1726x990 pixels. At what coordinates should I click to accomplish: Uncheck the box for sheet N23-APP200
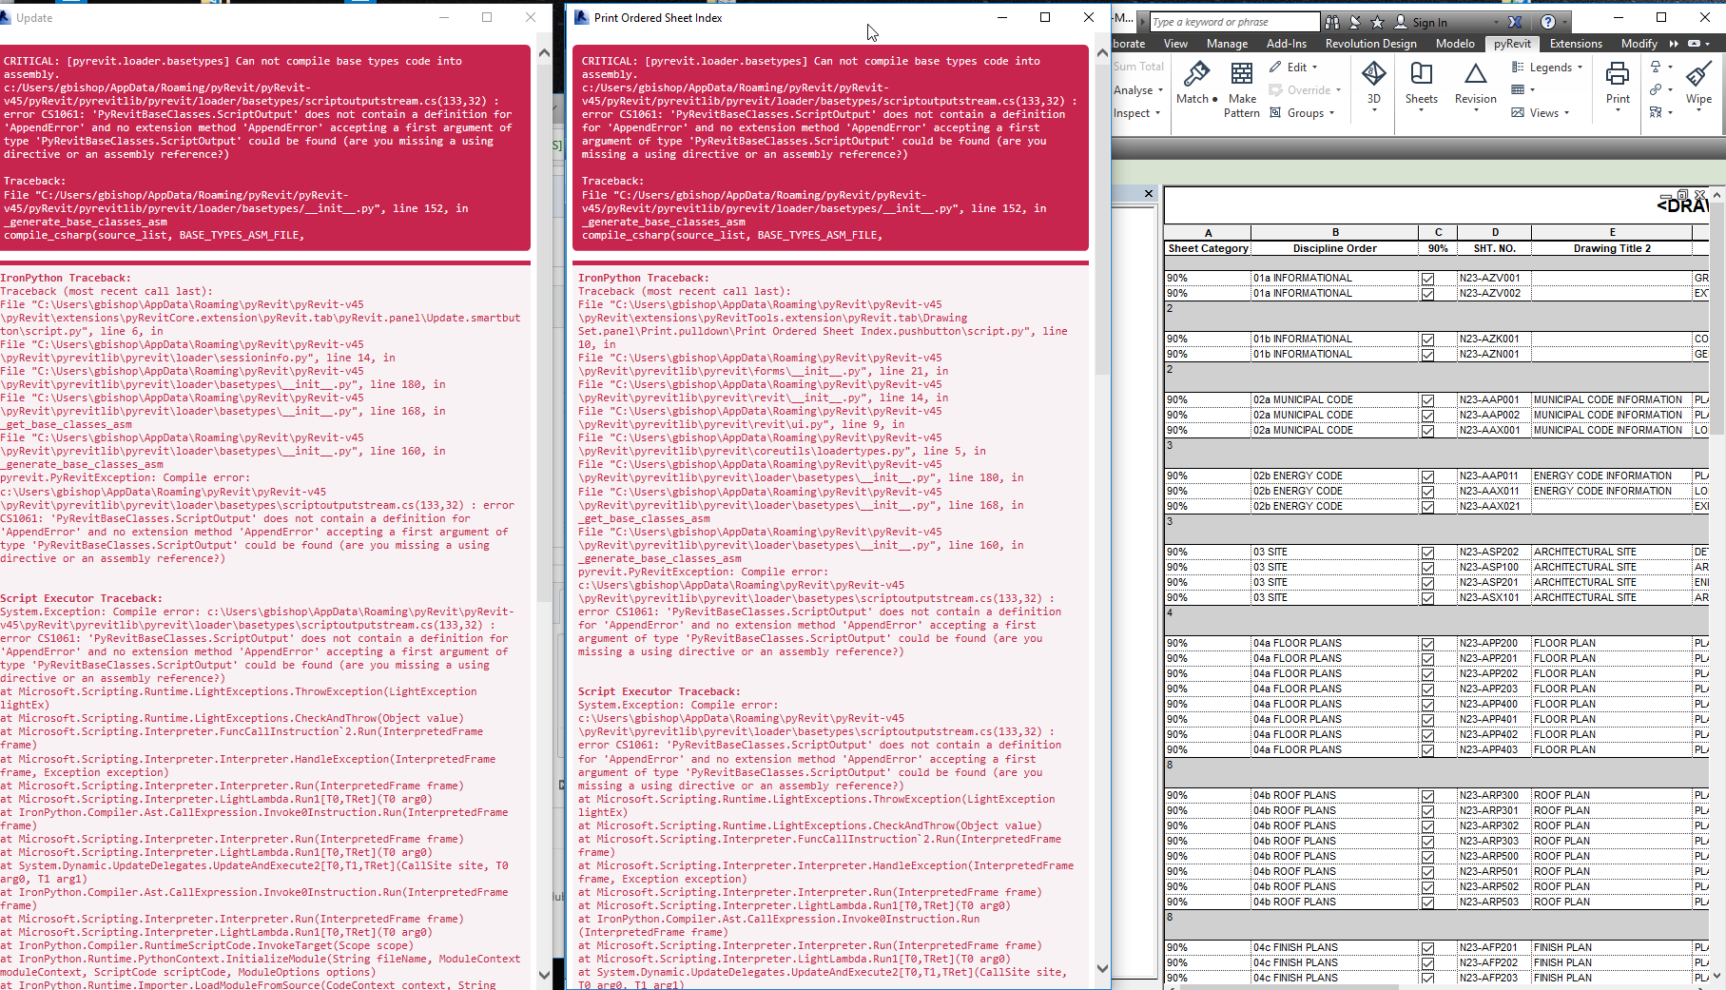tap(1427, 642)
